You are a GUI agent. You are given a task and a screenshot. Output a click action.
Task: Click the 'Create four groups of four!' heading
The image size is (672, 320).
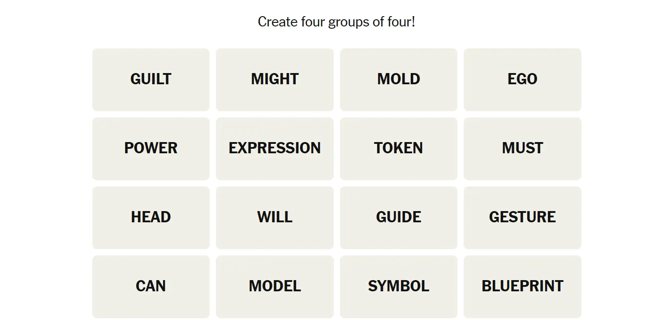336,22
